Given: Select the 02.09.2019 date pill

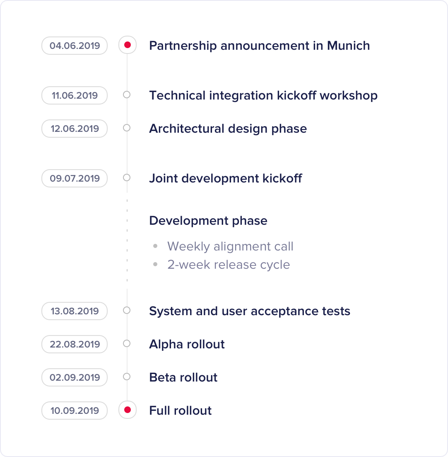Looking at the screenshot, I should click(x=75, y=377).
